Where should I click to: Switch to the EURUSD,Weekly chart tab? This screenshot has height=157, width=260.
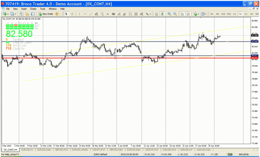pos(80,150)
